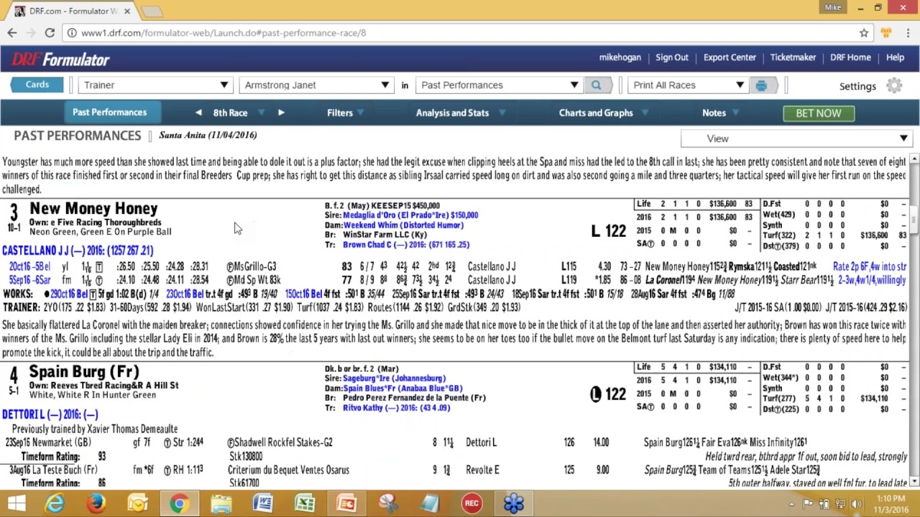Image resolution: width=920 pixels, height=517 pixels.
Task: Click Sign Out link
Action: point(671,57)
